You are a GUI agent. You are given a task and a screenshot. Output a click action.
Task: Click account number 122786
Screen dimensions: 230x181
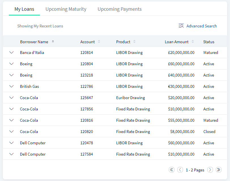tap(87, 86)
